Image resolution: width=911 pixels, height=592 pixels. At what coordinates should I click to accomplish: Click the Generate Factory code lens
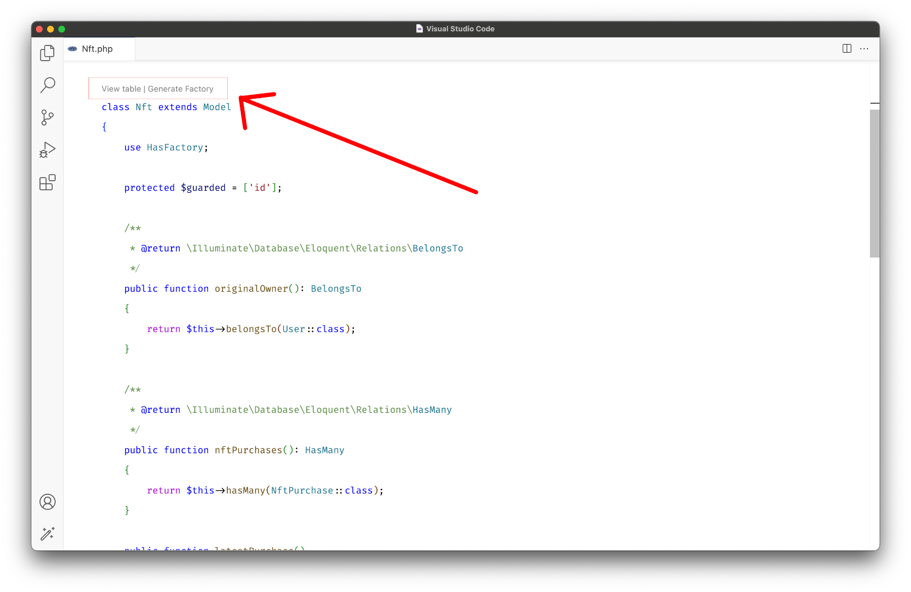[x=181, y=89]
